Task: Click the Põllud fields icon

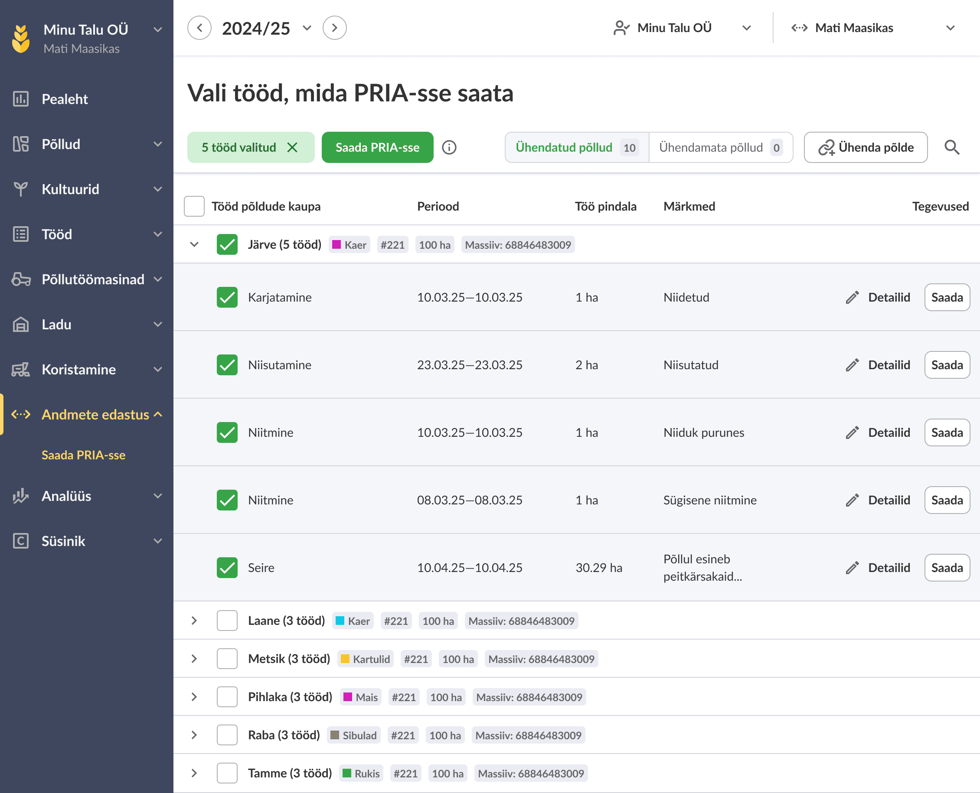Action: (x=20, y=144)
